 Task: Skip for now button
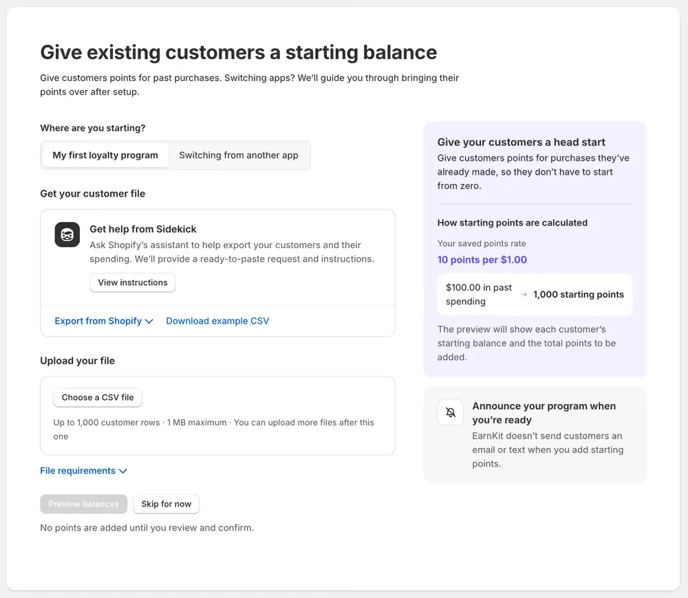pos(166,504)
